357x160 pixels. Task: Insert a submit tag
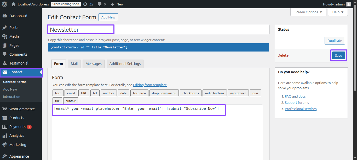[x=71, y=101]
